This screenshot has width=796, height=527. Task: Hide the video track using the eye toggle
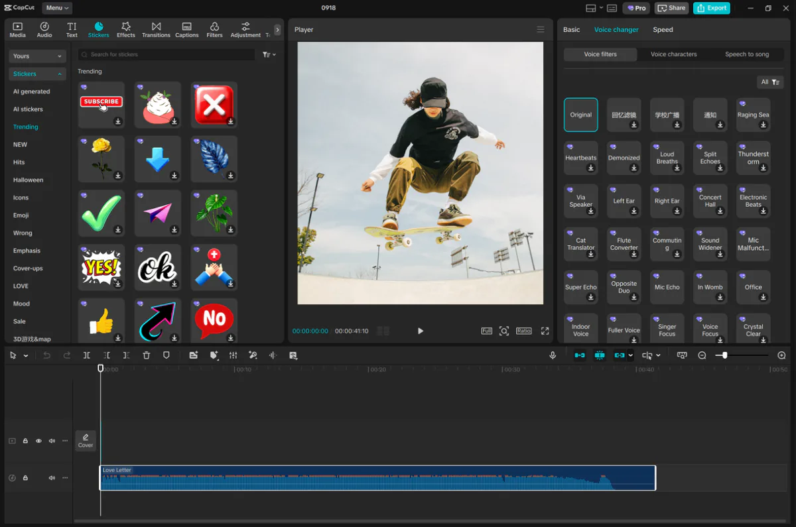click(38, 440)
